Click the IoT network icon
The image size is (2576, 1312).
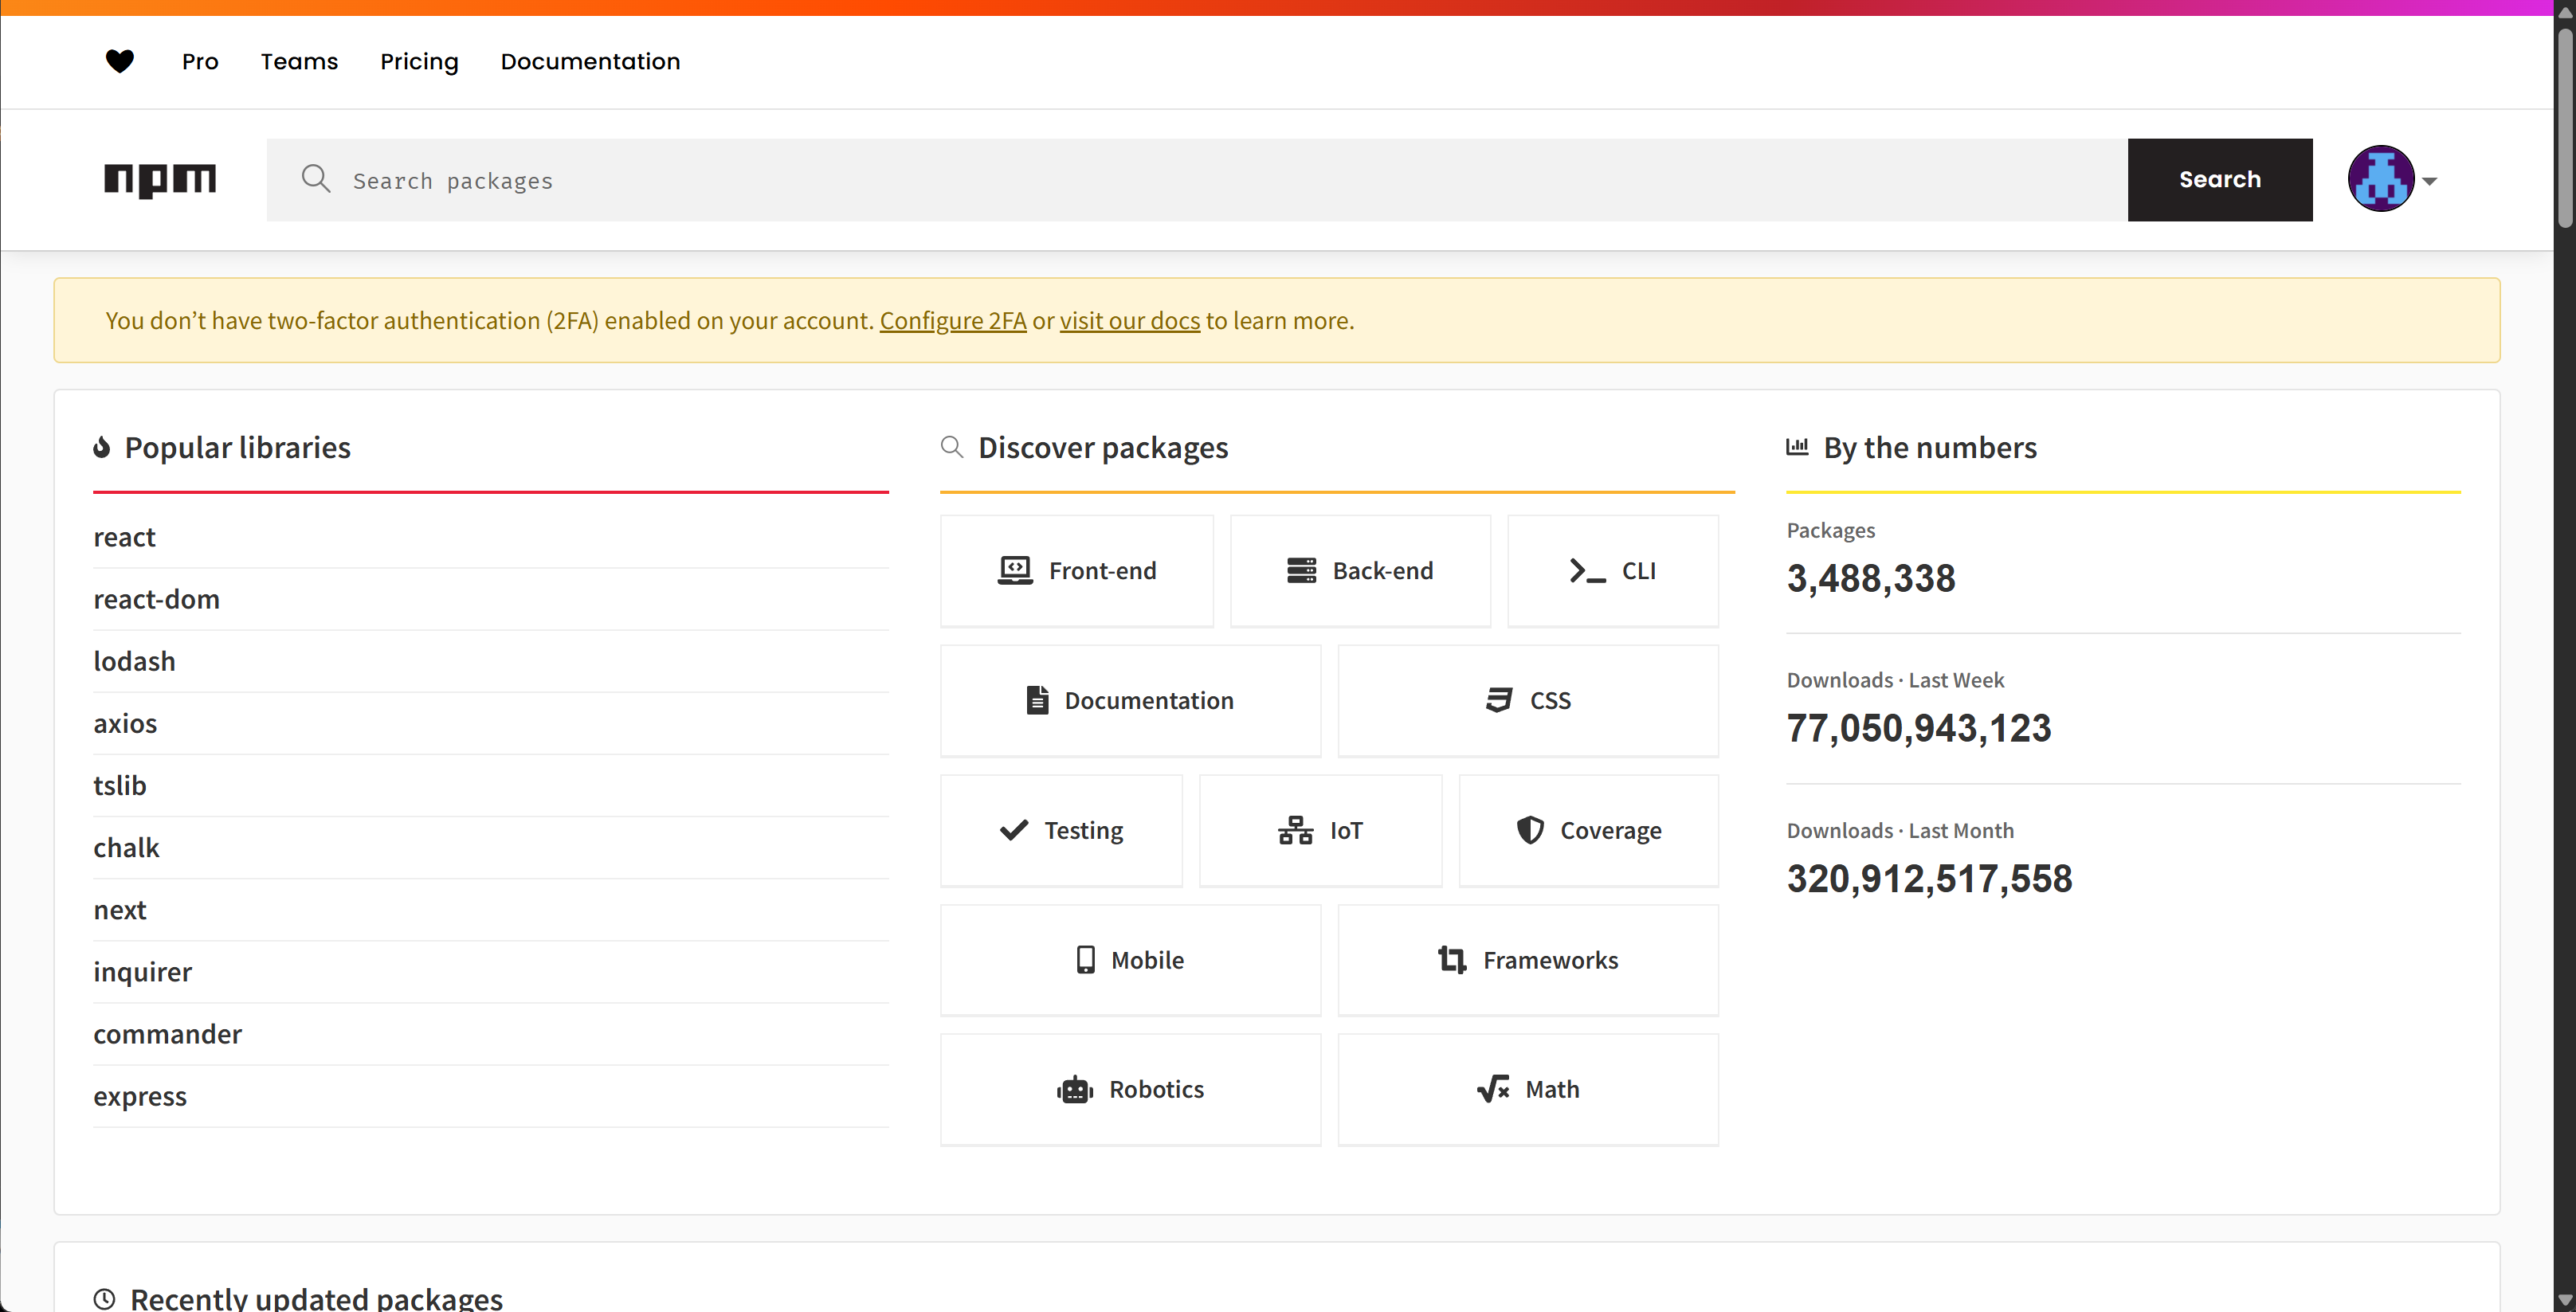point(1295,830)
